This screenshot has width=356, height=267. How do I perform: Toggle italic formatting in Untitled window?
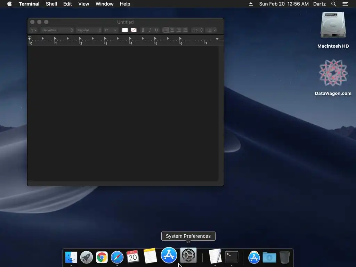[x=149, y=30]
